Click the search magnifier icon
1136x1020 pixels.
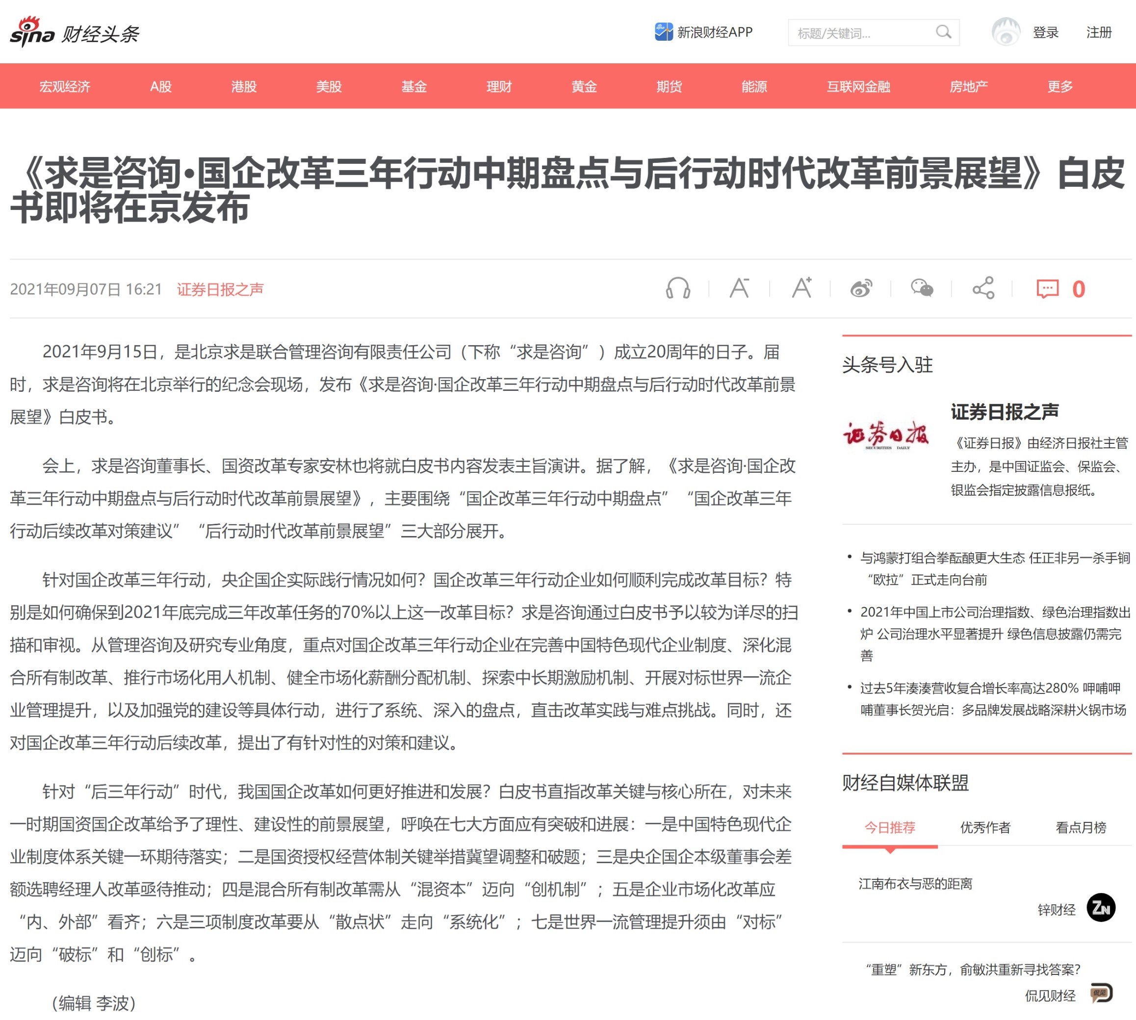pyautogui.click(x=943, y=32)
